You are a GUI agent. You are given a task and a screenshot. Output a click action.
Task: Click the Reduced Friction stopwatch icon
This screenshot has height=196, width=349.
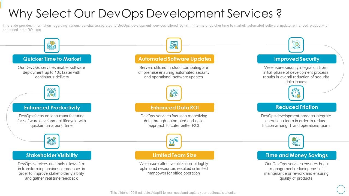[296, 93]
